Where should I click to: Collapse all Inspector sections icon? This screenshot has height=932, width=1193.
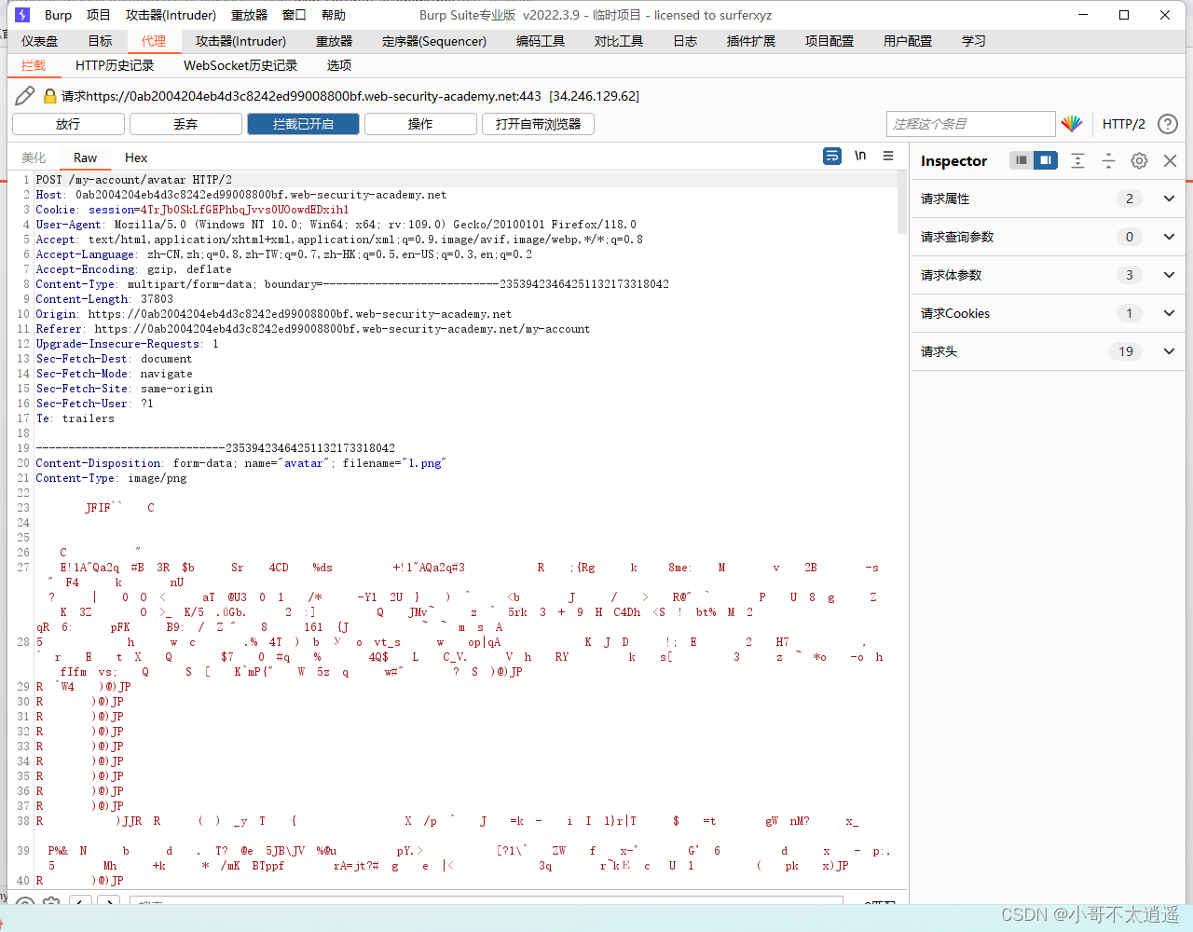coord(1108,160)
